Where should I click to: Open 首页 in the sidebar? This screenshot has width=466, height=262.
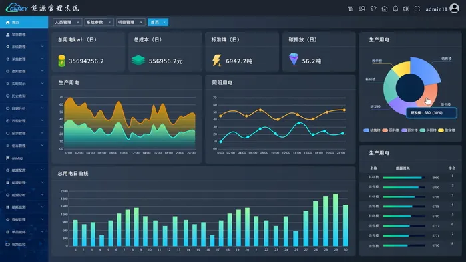[24, 22]
